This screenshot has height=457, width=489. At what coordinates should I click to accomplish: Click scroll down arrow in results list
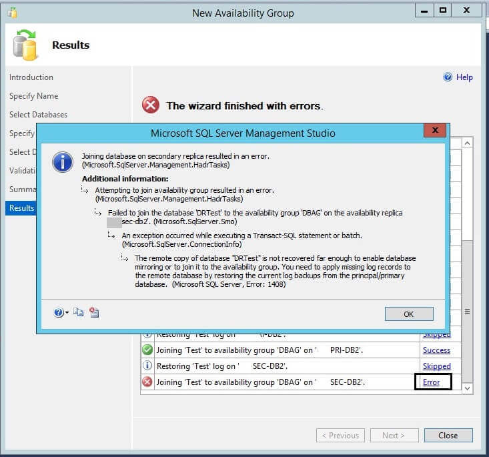click(467, 388)
